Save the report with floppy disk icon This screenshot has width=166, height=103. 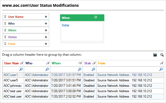pyautogui.click(x=155, y=55)
